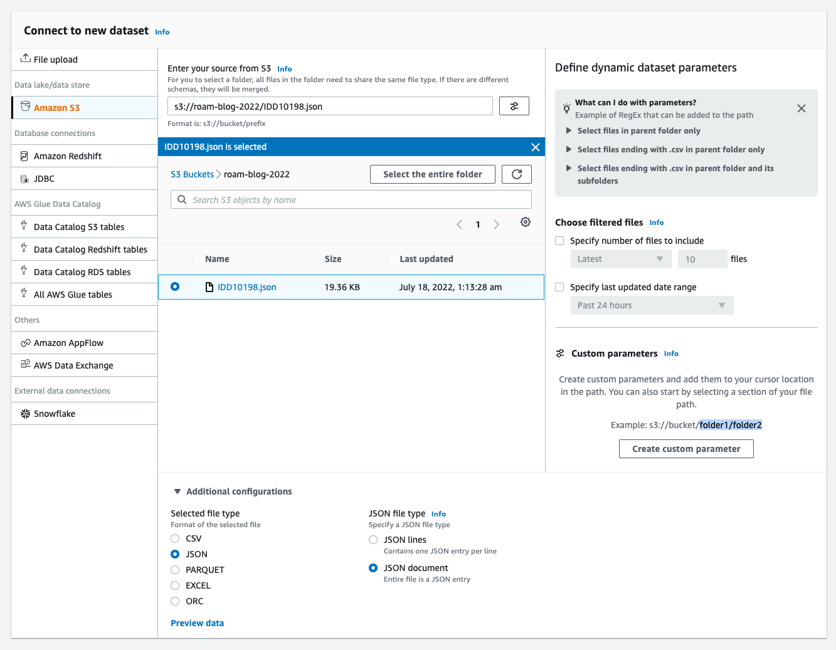Refresh the S3 object list
Screen dimensions: 836x650
click(x=517, y=174)
